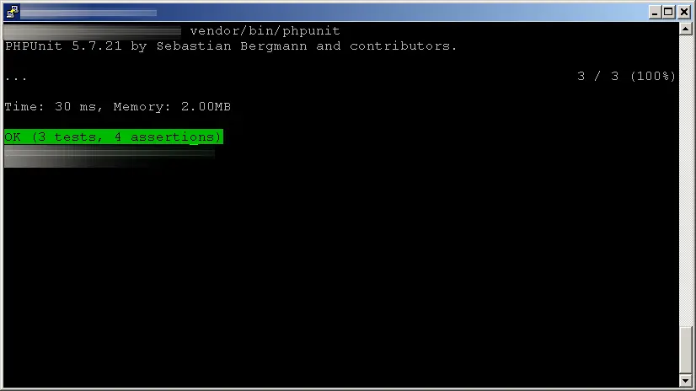This screenshot has height=391, width=696.
Task: Click the 3 / 3 (100%) progress indicator
Action: (x=626, y=76)
